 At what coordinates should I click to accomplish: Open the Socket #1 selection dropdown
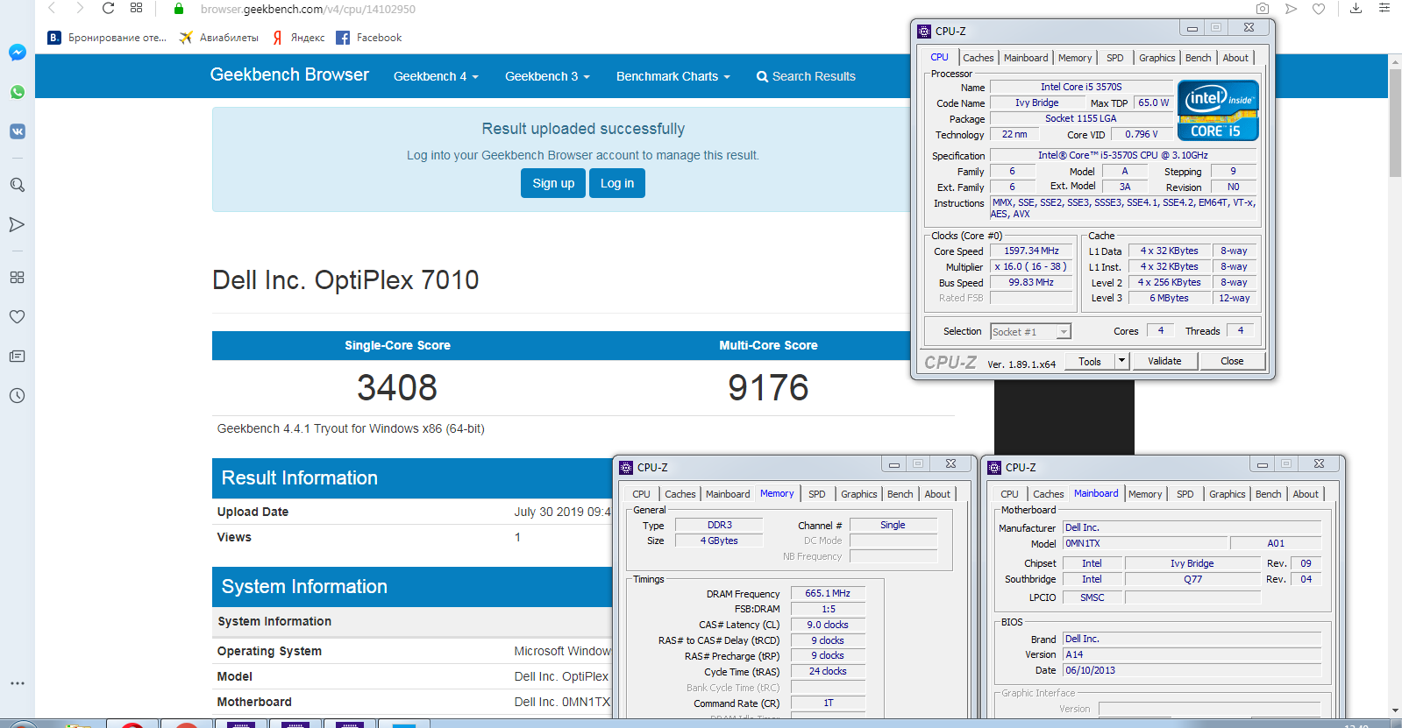[1030, 332]
